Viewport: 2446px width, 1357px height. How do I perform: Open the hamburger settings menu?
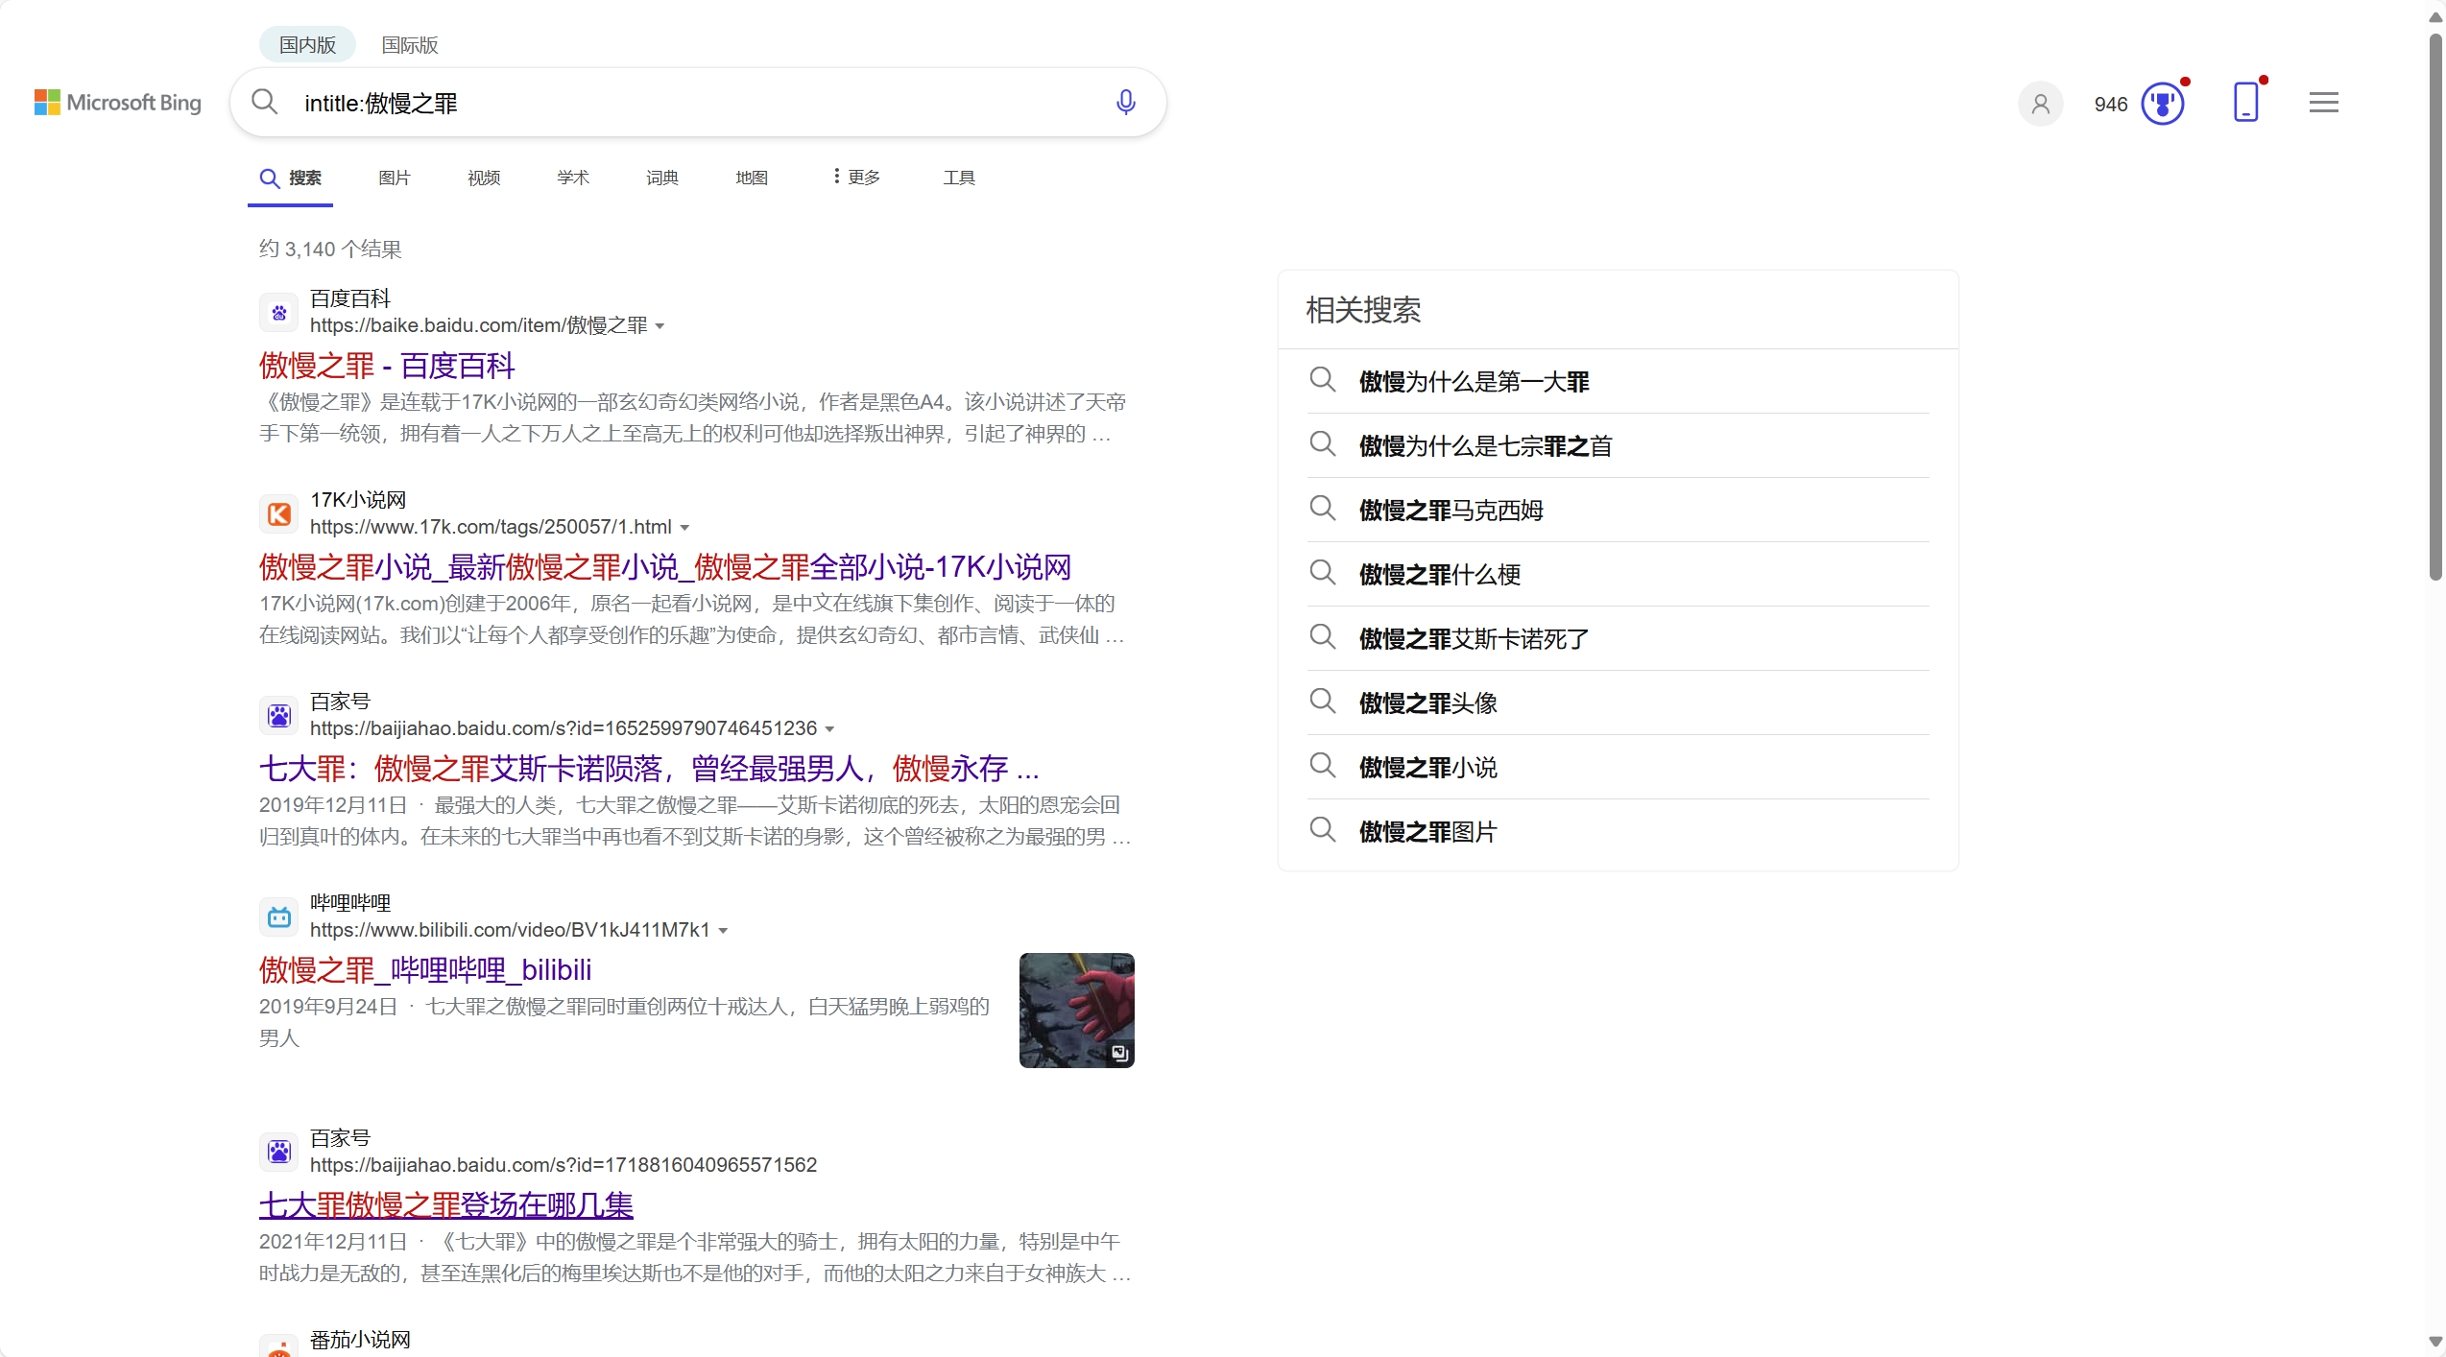pyautogui.click(x=2324, y=102)
